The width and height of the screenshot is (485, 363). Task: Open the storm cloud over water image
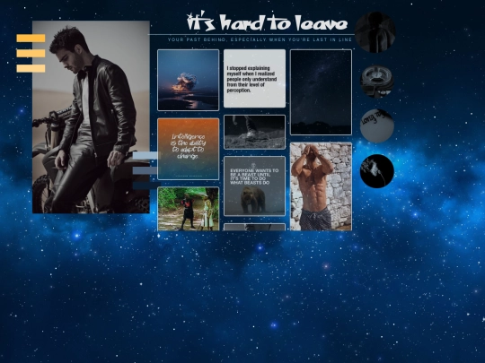click(188, 80)
